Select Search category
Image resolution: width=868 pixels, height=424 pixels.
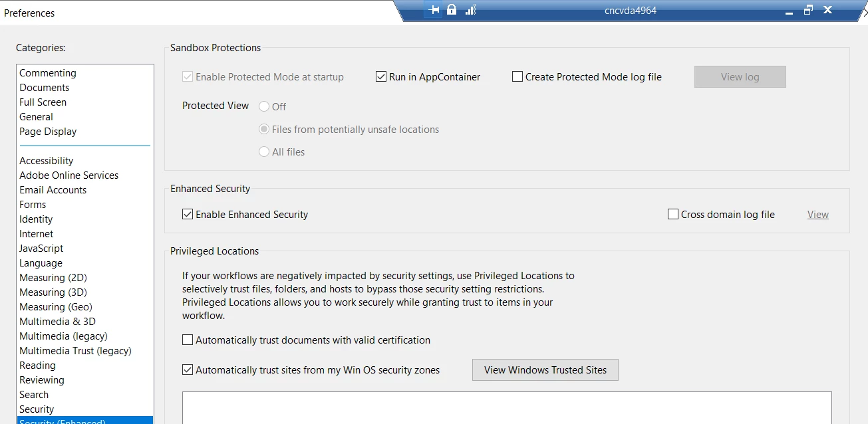85,394
